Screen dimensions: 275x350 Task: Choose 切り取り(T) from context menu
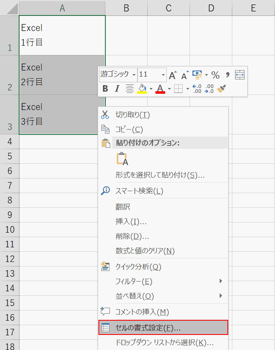(x=163, y=115)
